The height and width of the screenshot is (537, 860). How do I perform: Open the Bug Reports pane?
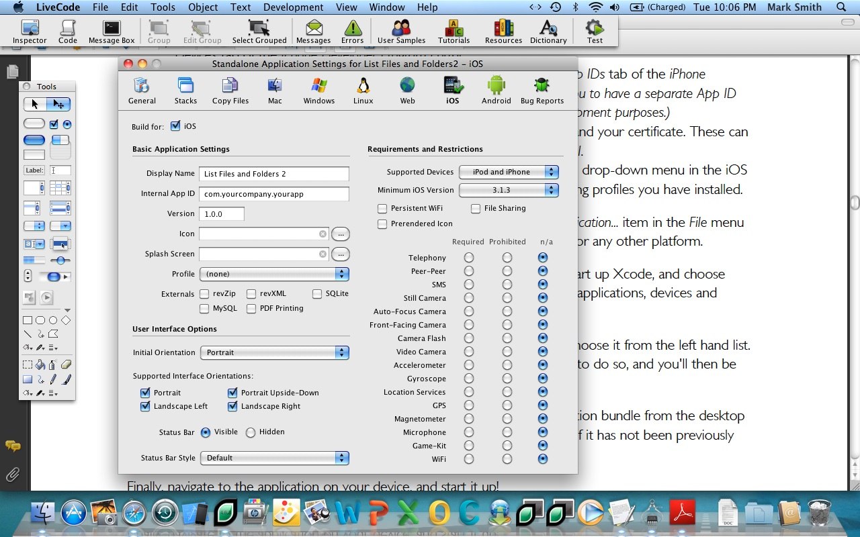[x=542, y=91]
